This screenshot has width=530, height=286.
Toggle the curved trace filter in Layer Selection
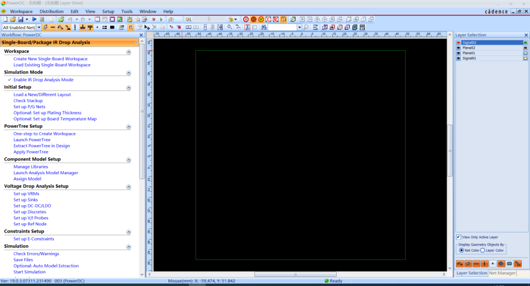click(460, 264)
